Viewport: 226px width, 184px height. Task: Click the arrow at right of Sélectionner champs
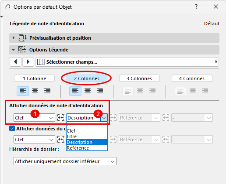(x=216, y=62)
